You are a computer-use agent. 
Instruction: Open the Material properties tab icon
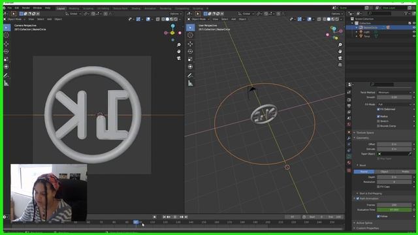point(349,163)
